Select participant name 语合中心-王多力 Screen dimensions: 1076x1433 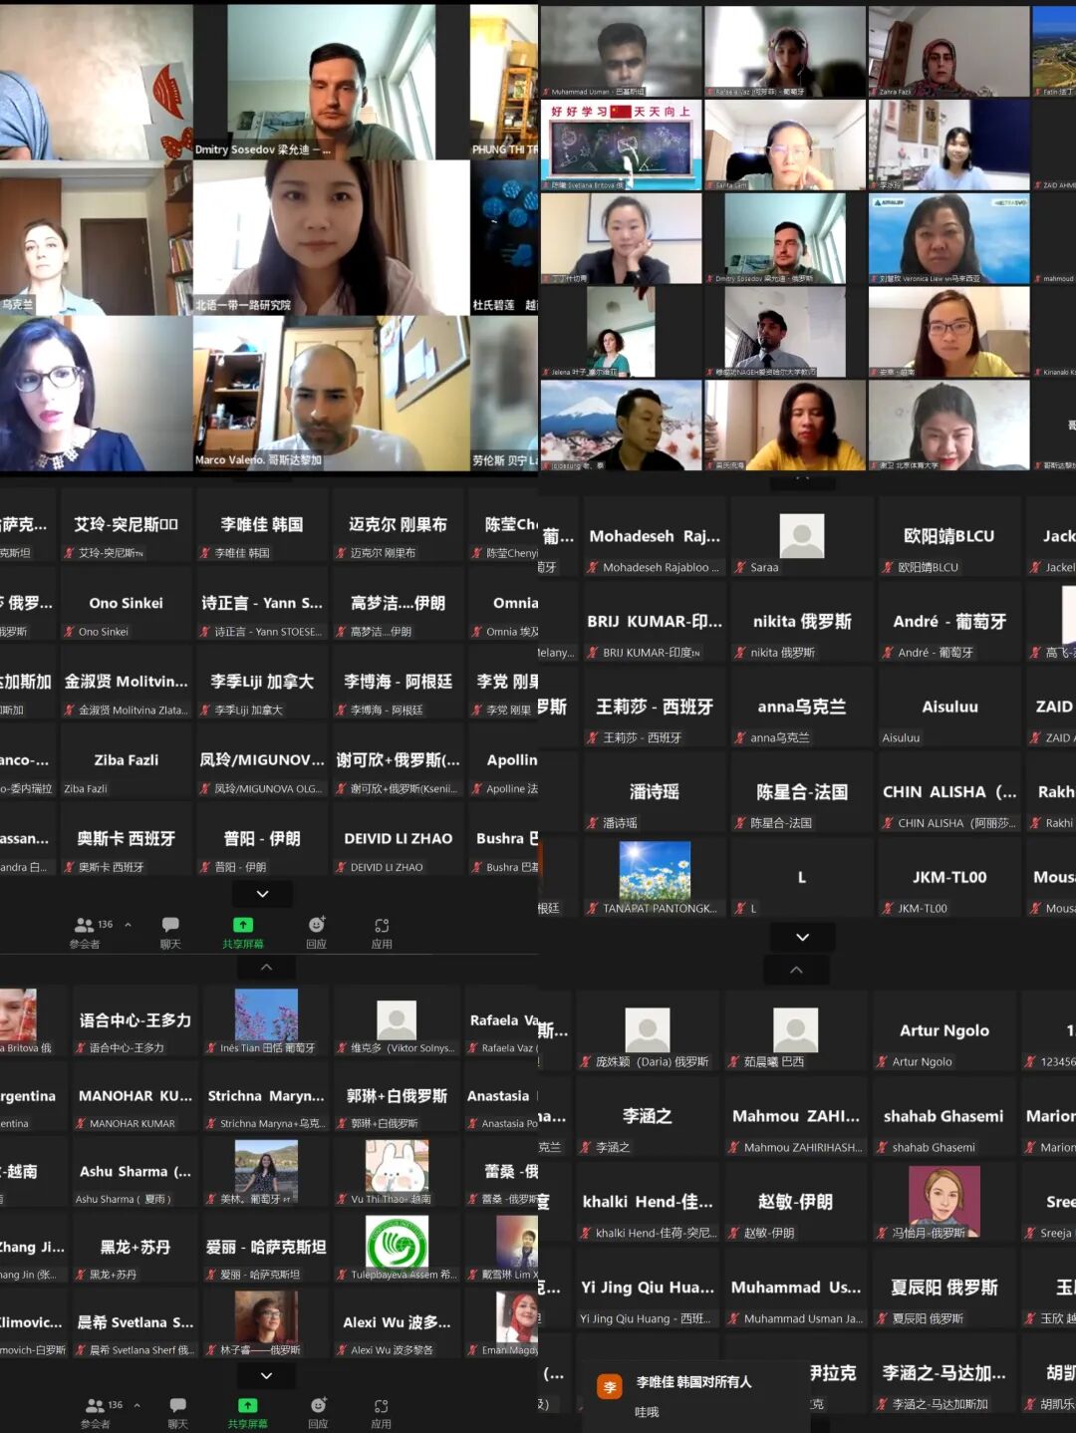pyautogui.click(x=135, y=1020)
